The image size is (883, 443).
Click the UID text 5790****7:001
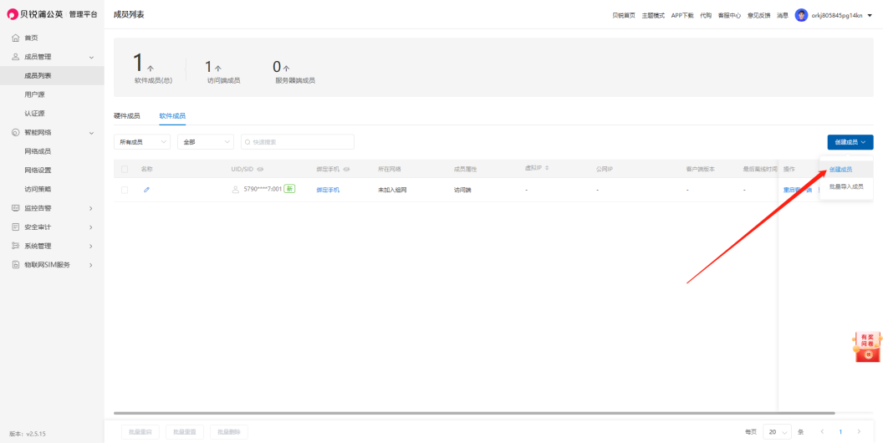[263, 189]
